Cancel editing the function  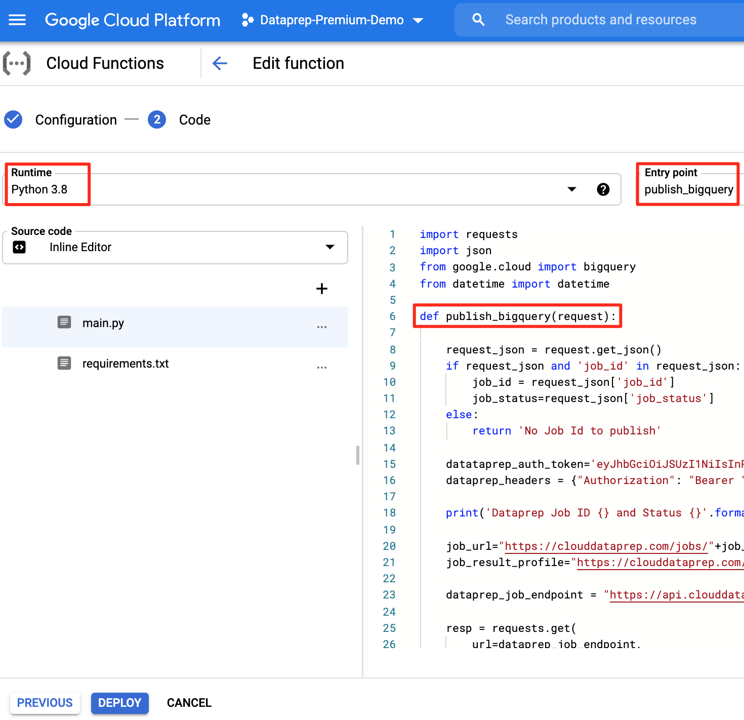pos(188,703)
